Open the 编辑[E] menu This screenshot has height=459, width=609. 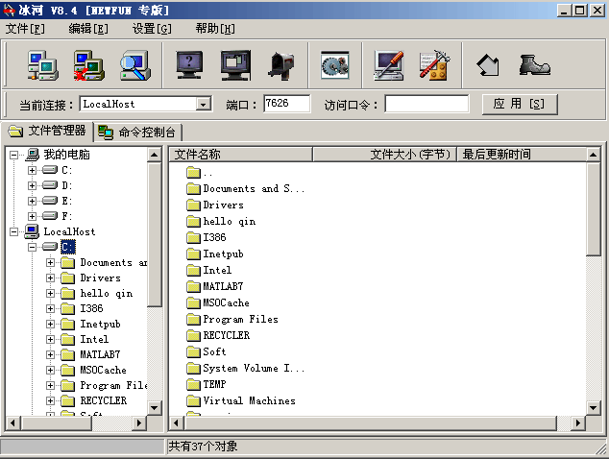click(x=88, y=29)
